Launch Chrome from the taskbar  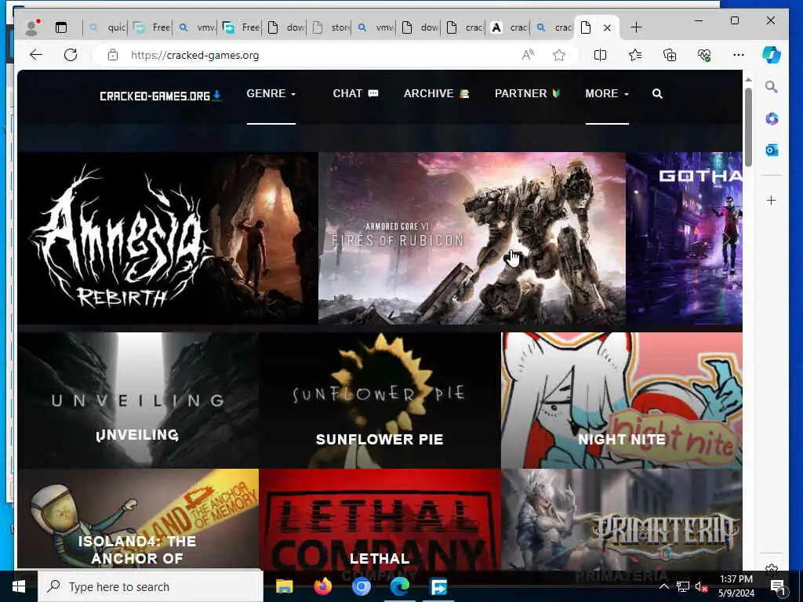click(361, 586)
